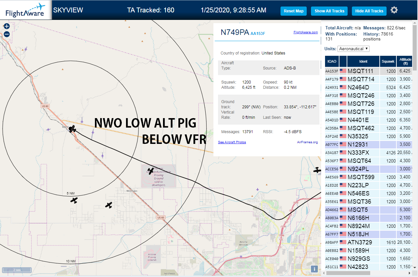This screenshot has height=277, width=418.
Task: Click the US flag in the MSQT111 row
Action: pos(343,71)
